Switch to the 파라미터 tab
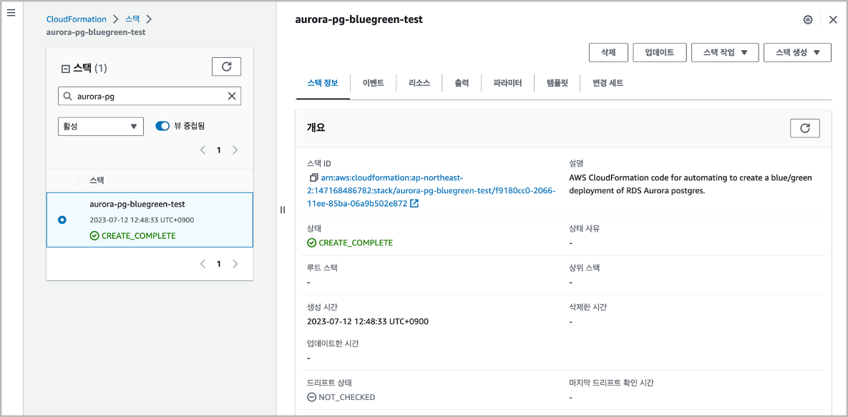 click(507, 83)
